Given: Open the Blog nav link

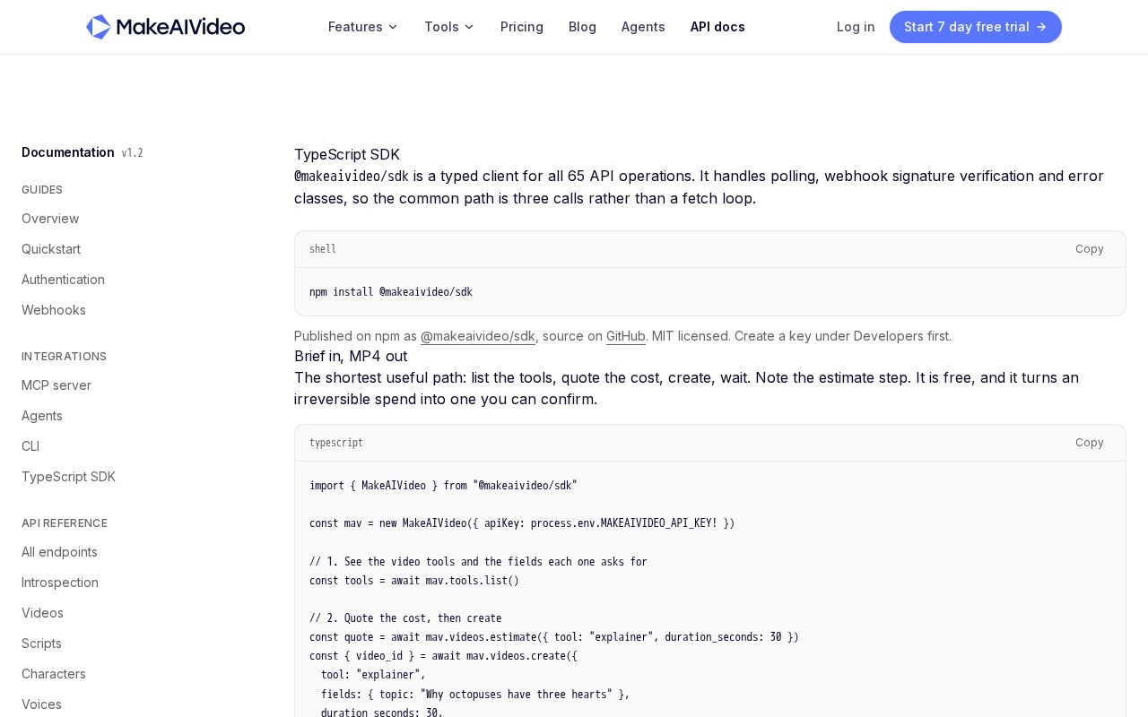Looking at the screenshot, I should (x=582, y=27).
